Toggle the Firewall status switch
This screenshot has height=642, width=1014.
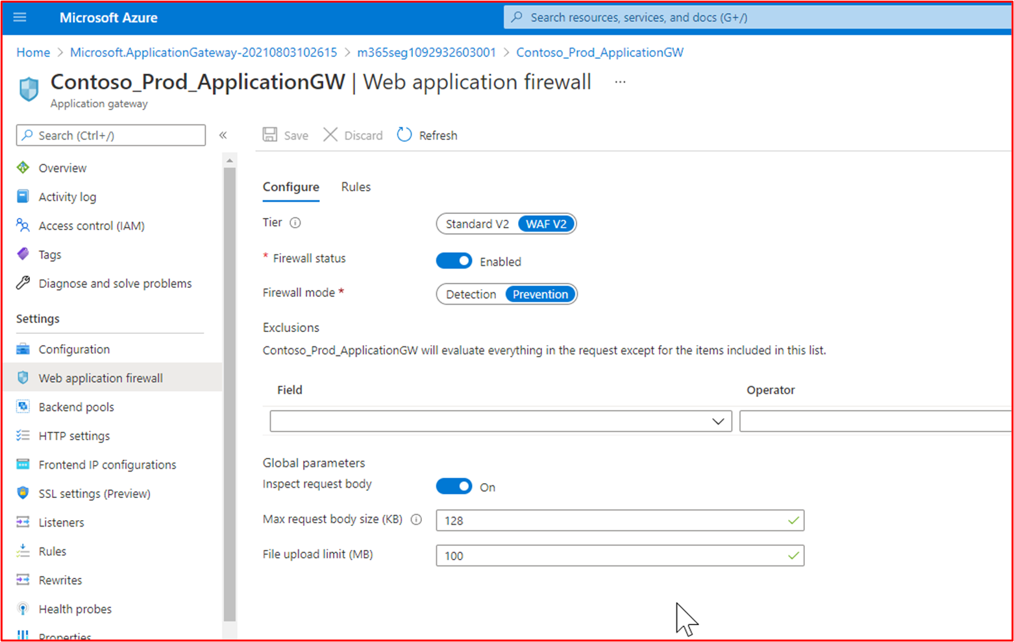tap(454, 261)
